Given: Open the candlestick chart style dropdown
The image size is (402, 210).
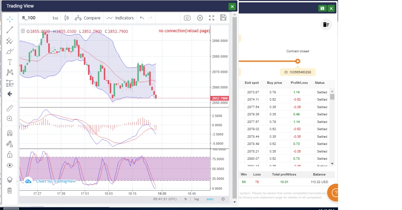Looking at the screenshot, I should 67,18.
